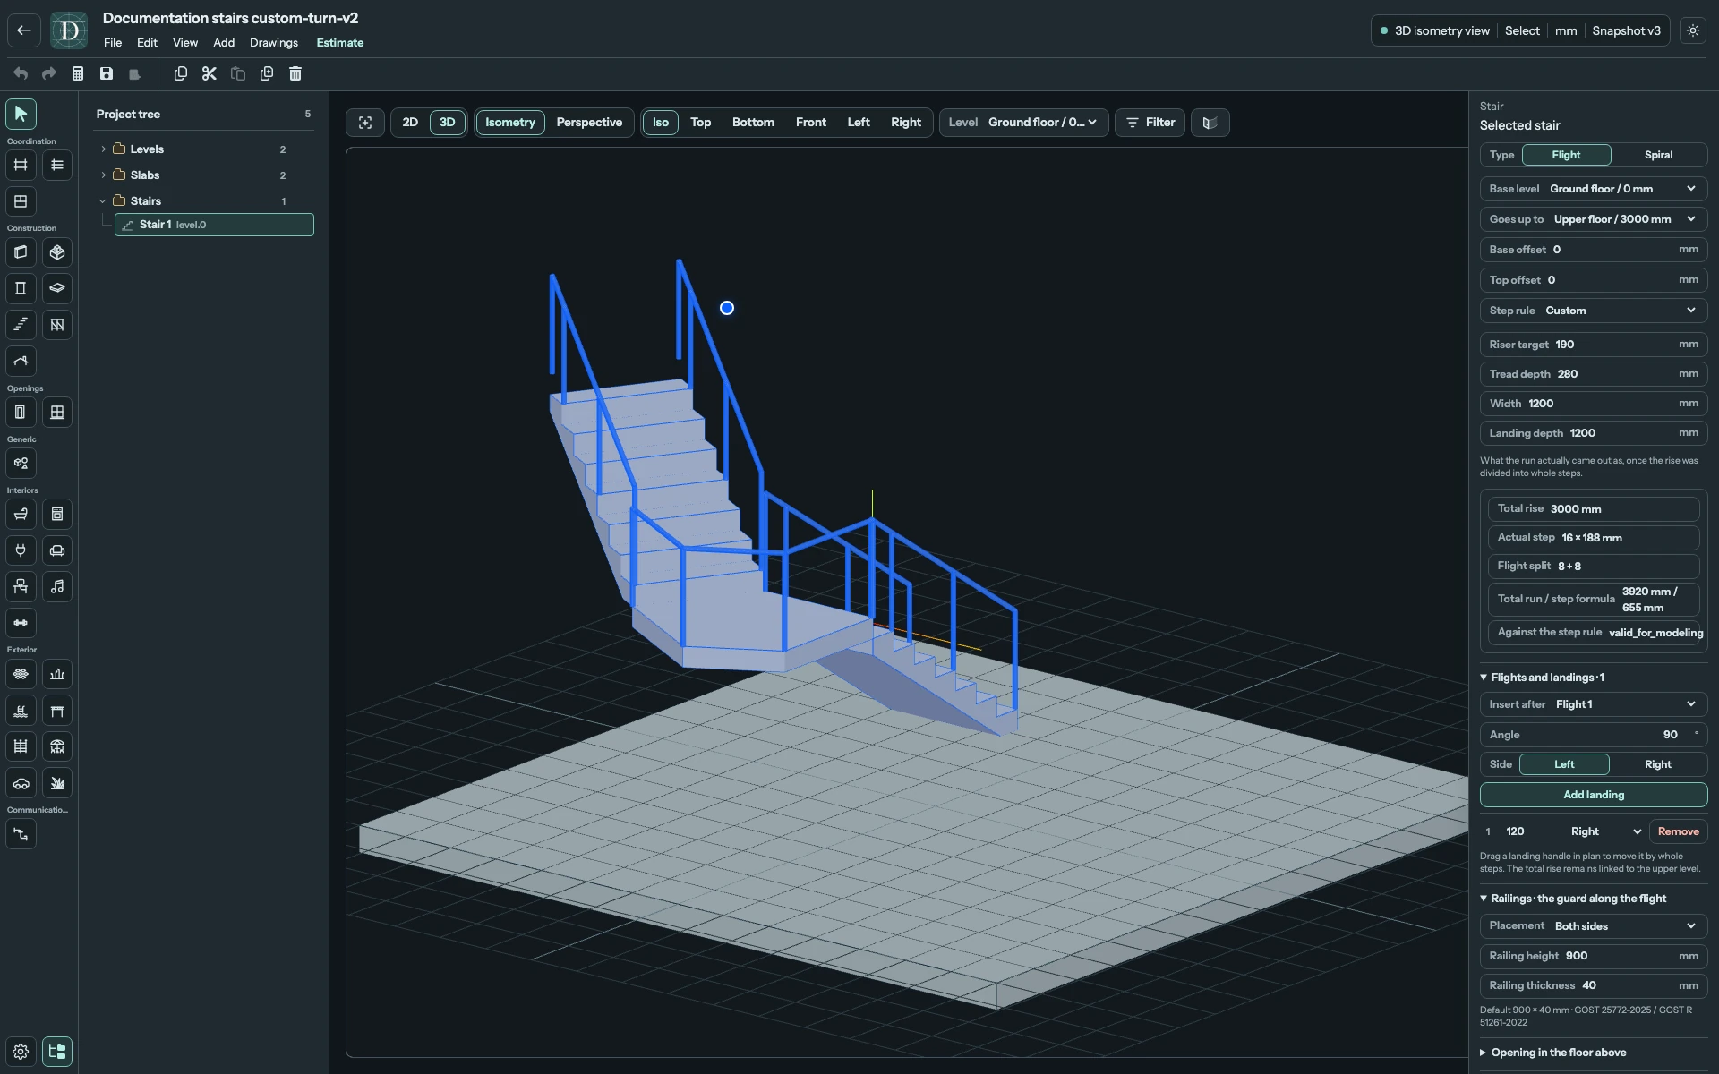This screenshot has width=1719, height=1074.
Task: Click the zoom-to-fit viewport icon
Action: (x=365, y=123)
